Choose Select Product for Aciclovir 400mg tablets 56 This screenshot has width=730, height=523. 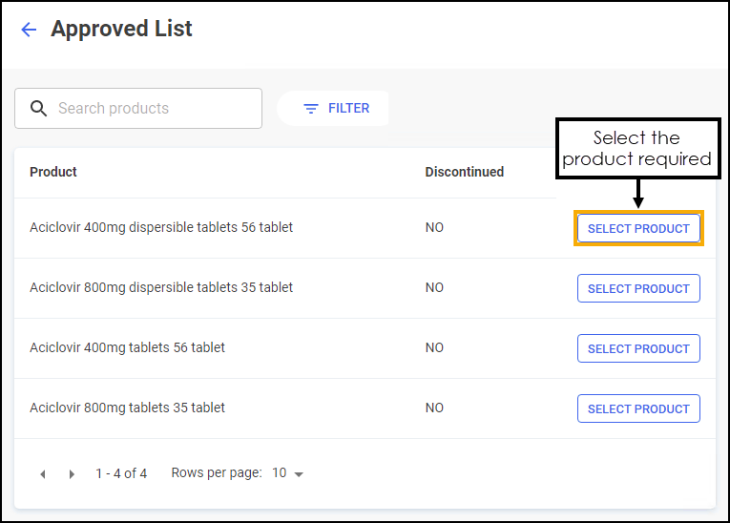click(x=638, y=349)
